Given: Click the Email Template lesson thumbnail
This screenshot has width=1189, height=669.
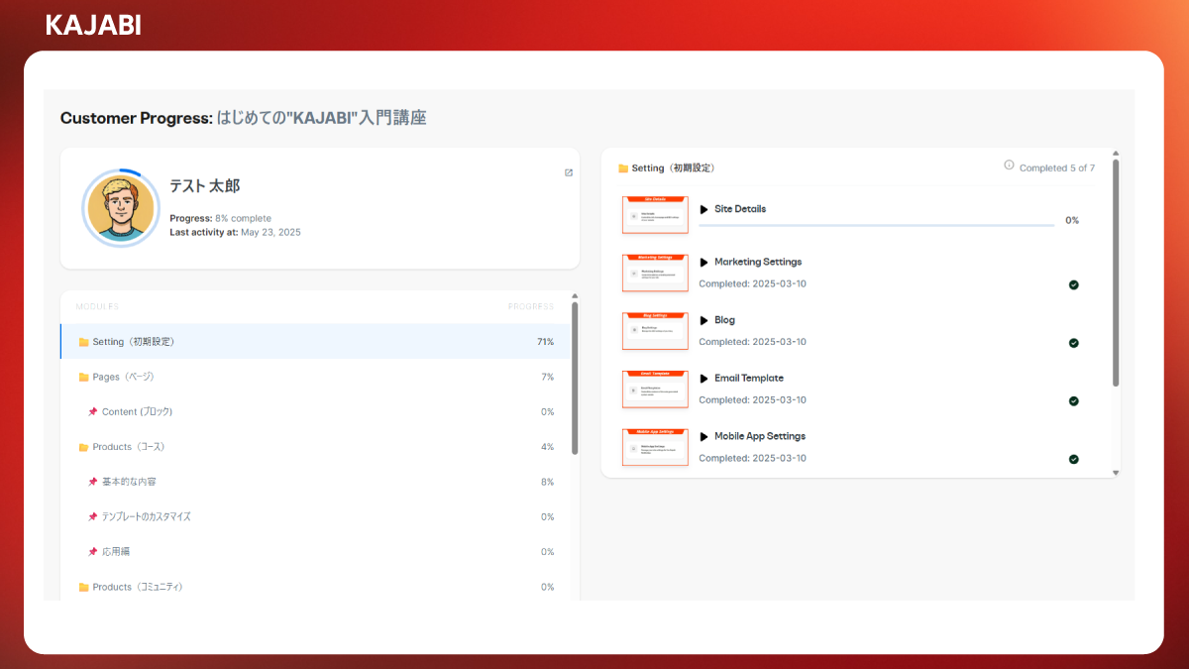Looking at the screenshot, I should click(x=655, y=389).
